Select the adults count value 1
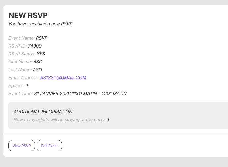This screenshot has height=167, width=228. point(108,120)
